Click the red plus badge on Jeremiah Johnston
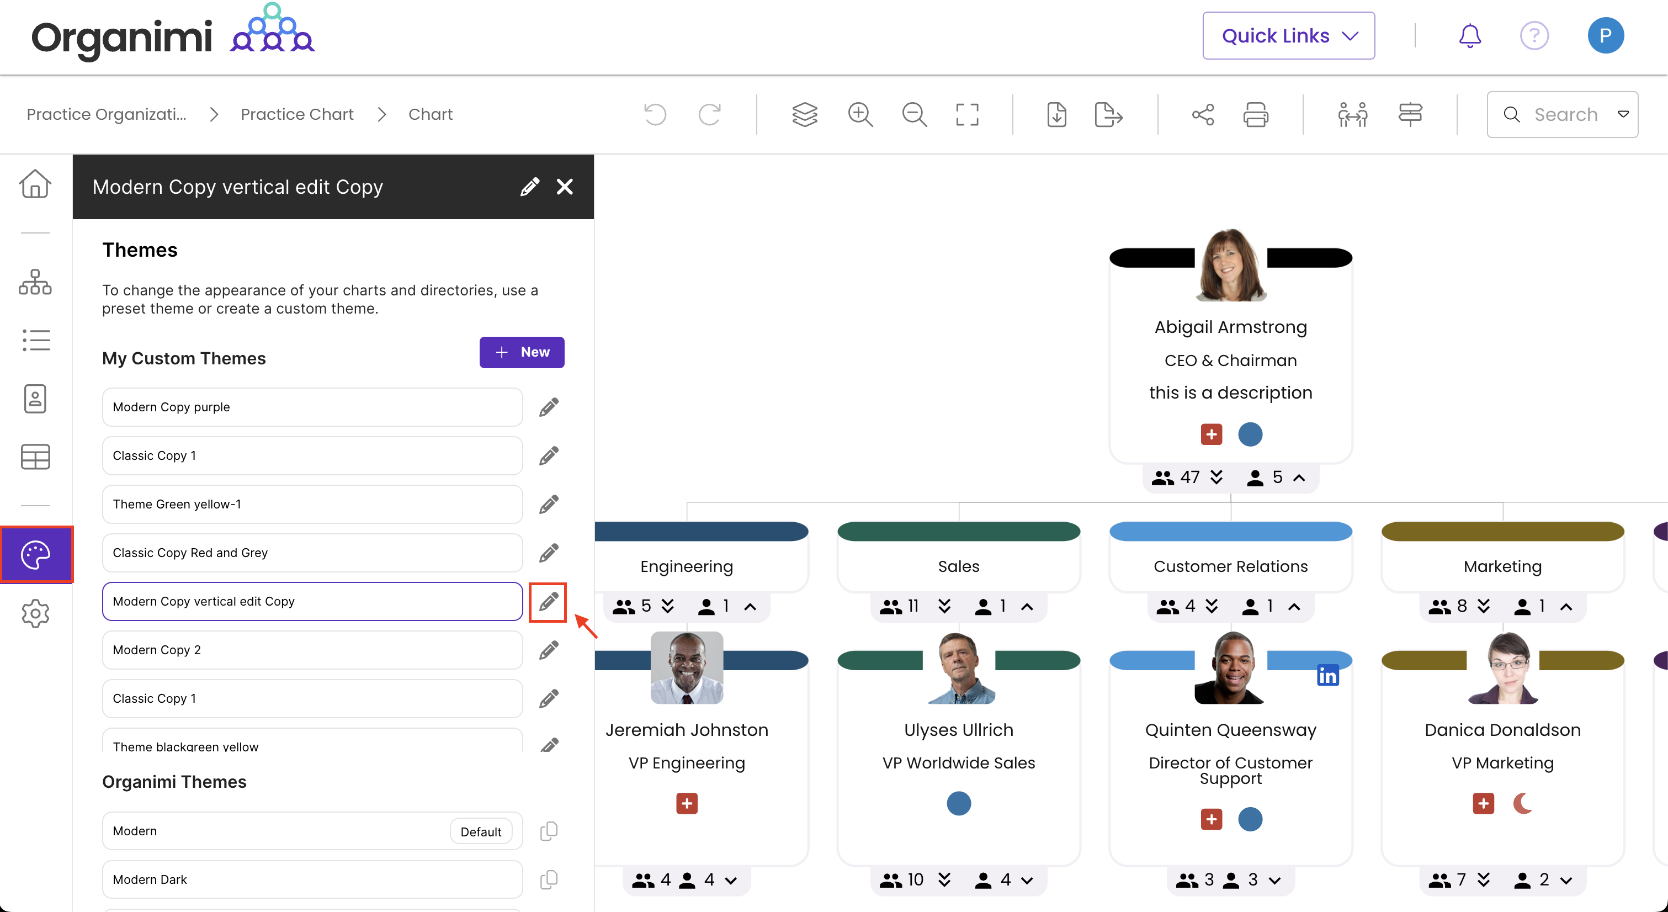Image resolution: width=1668 pixels, height=912 pixels. [687, 803]
